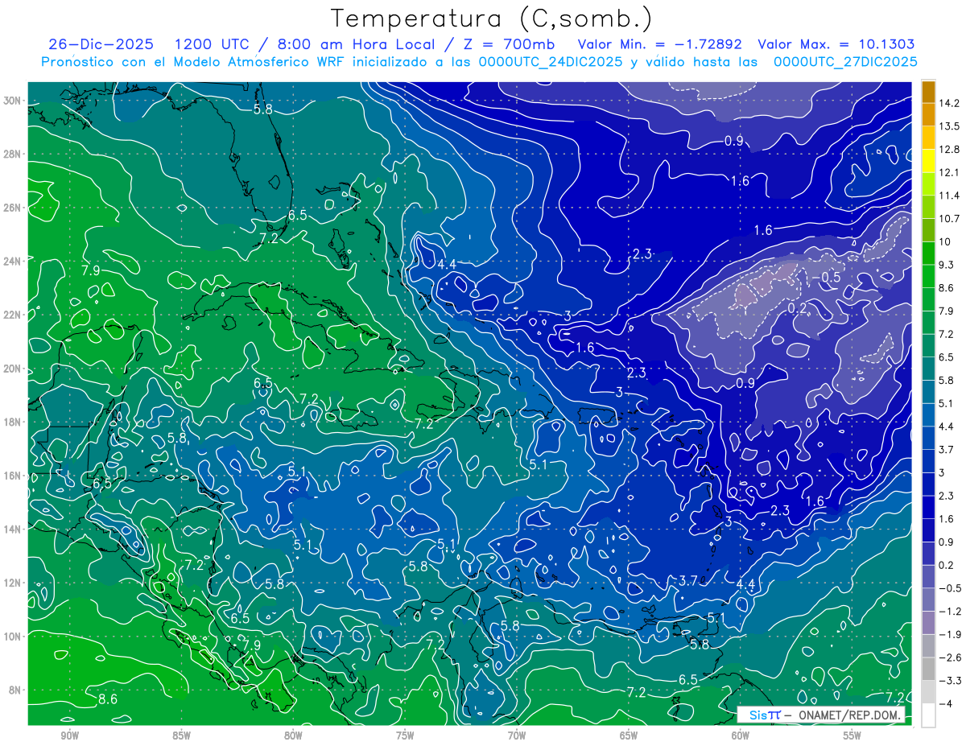
Task: Click the "-1.9" colorbar legend label
Action: tap(951, 634)
